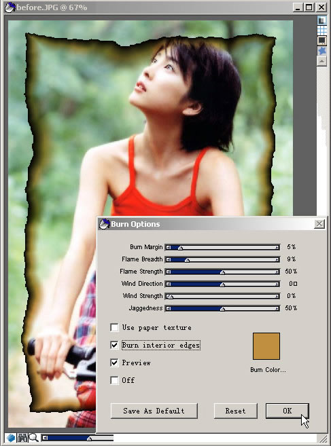Screen dimensions: 331x446
Task: Click the Save As Default button
Action: click(x=154, y=411)
